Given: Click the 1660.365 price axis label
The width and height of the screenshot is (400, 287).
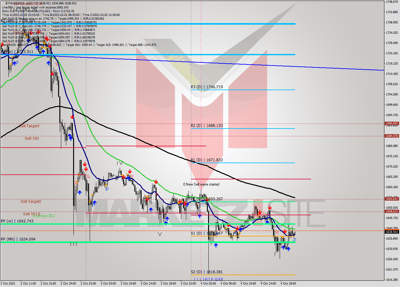Looking at the screenshot, I should coord(392,187).
